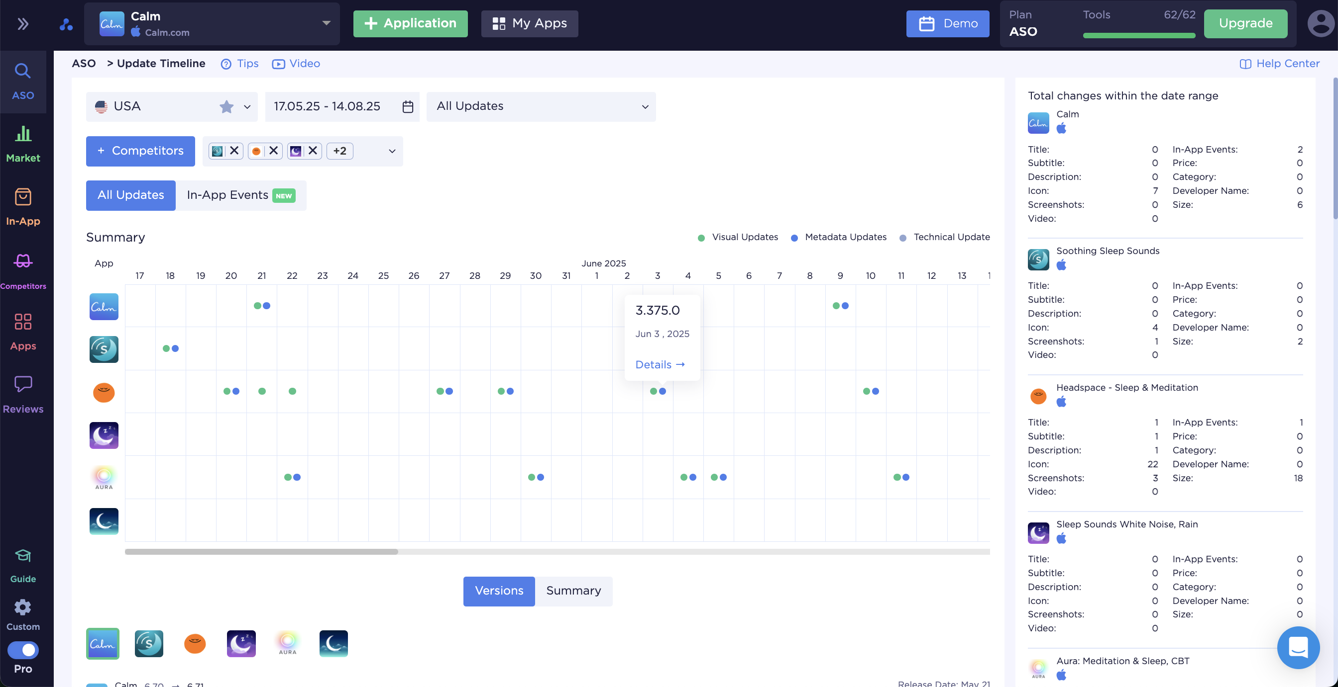
Task: Click Headspace update marker on June 3
Action: [658, 391]
